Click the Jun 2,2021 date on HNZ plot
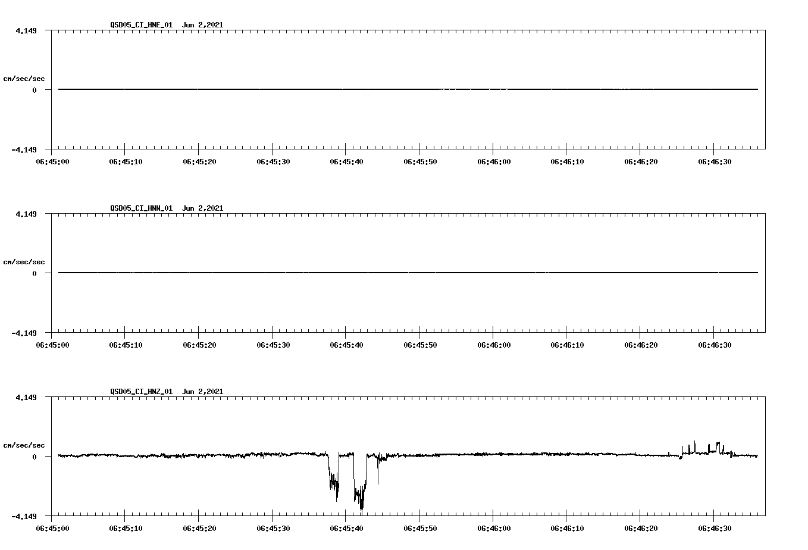The height and width of the screenshot is (550, 808). pyautogui.click(x=202, y=392)
